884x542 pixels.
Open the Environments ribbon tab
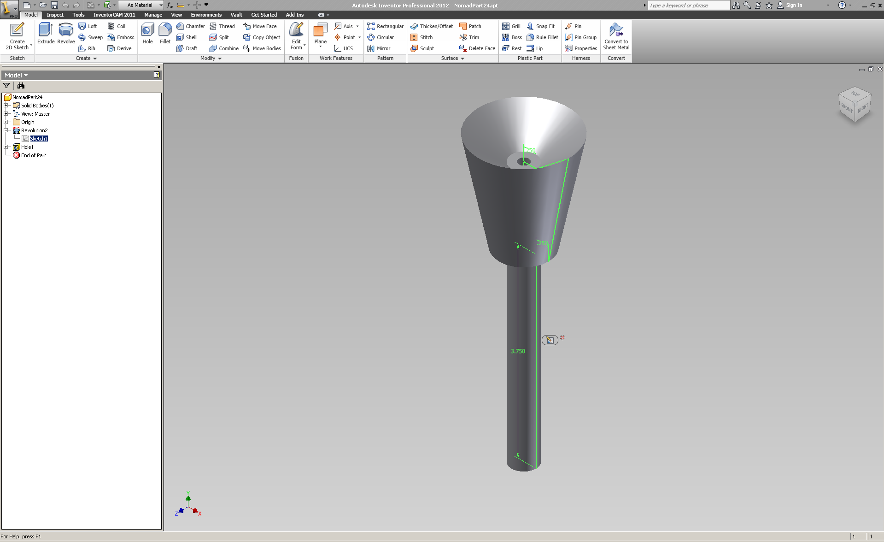(x=206, y=15)
